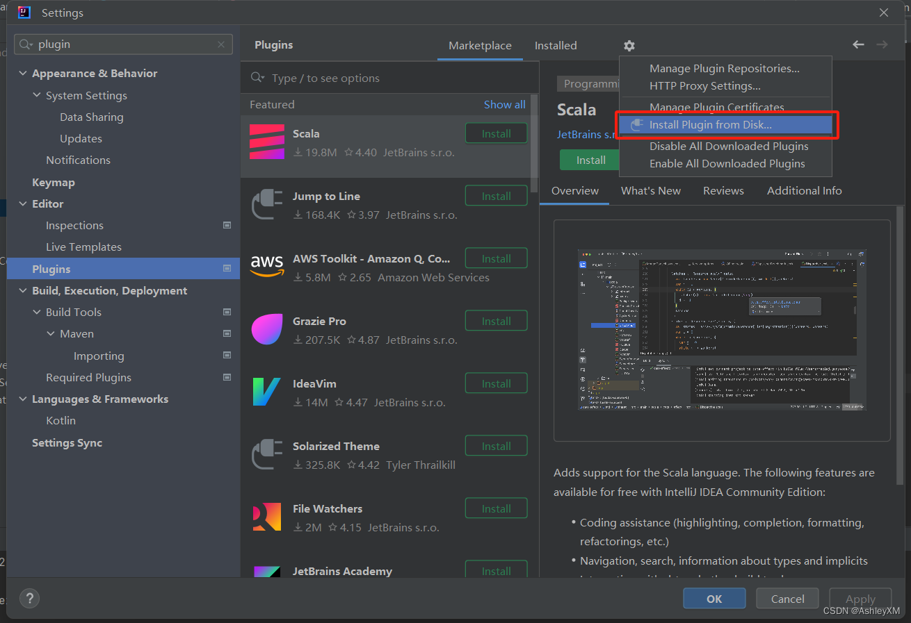Image resolution: width=911 pixels, height=623 pixels.
Task: Choose HTTP Proxy Settings menu item
Action: tap(725, 86)
